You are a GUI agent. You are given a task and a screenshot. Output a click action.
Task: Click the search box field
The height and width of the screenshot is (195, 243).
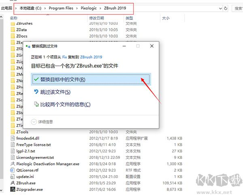click(x=237, y=8)
